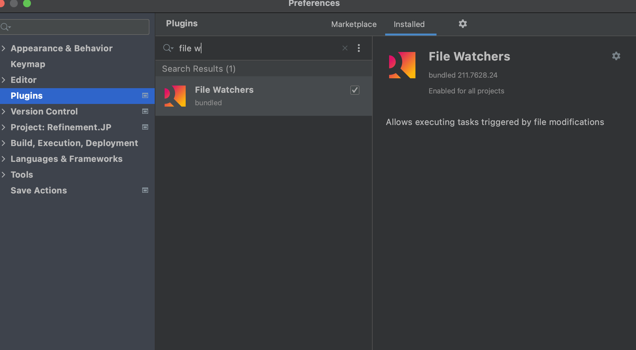Screen dimensions: 636x350
Task: Select Tools label in sidebar
Action: coord(22,175)
